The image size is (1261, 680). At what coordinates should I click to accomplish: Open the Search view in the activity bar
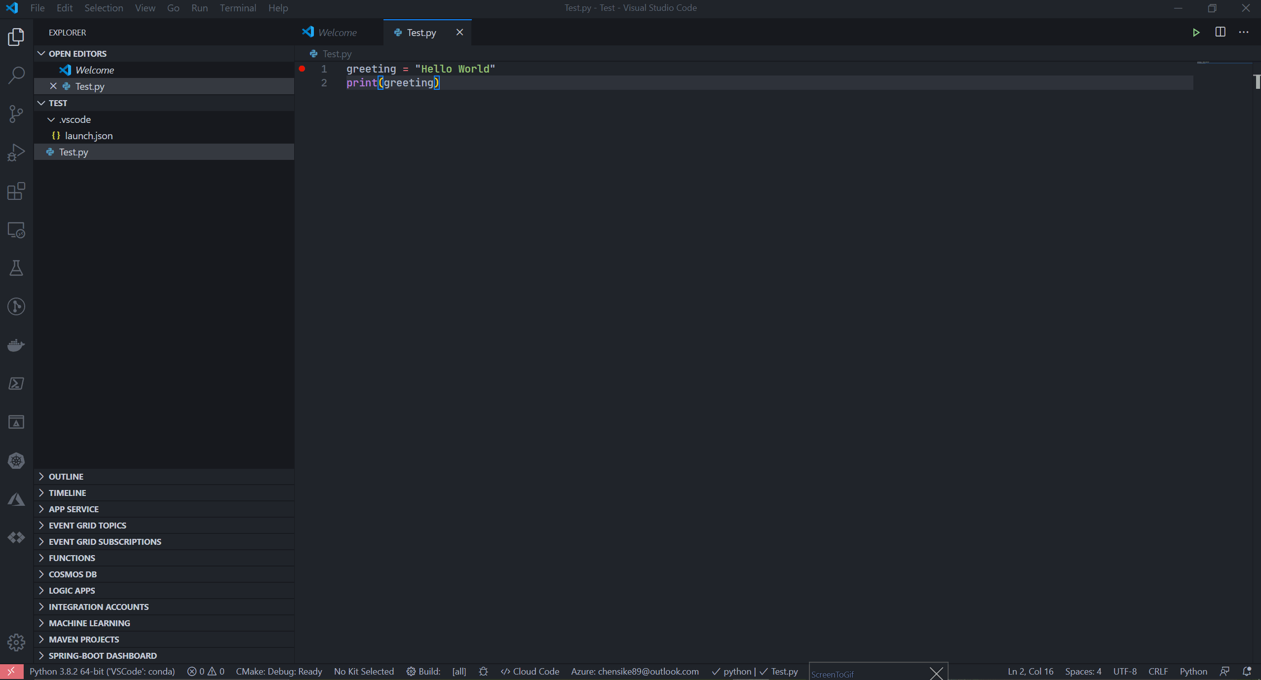tap(16, 75)
